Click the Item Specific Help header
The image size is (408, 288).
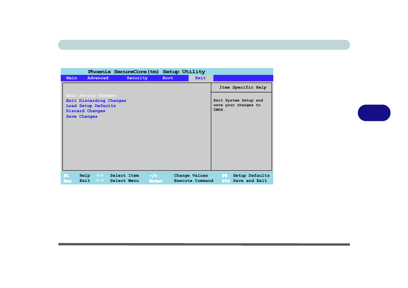pos(243,87)
